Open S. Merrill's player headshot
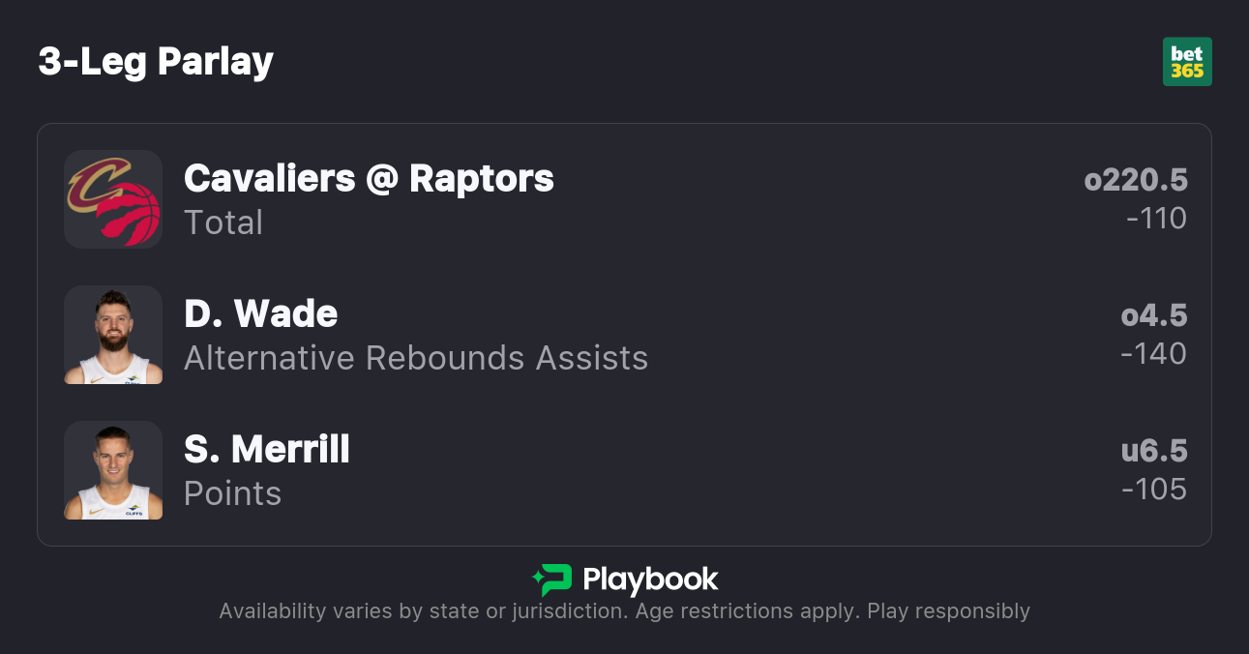 (113, 470)
